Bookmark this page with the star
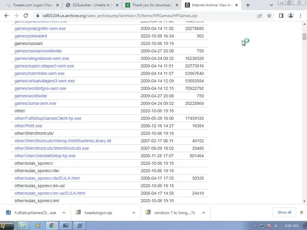Viewport: 307px width, 230px height. tap(269, 16)
